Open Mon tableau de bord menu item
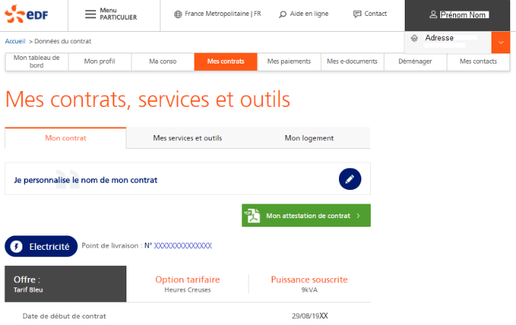This screenshot has height=325, width=516. (37, 61)
